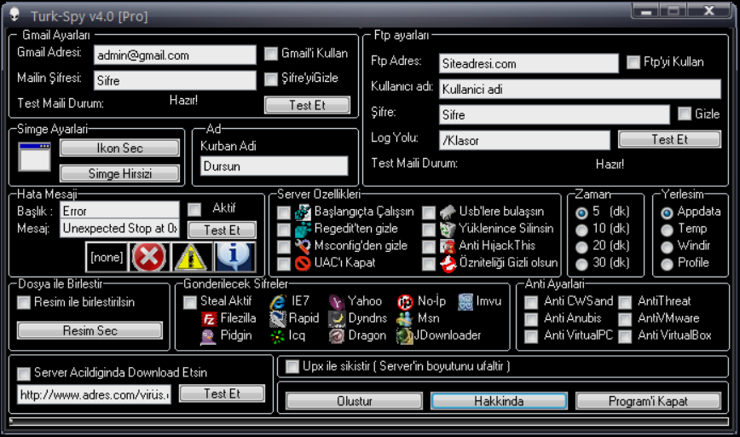The width and height of the screenshot is (740, 437).
Task: Tick the AntiVMware checkbox
Action: pos(625,319)
